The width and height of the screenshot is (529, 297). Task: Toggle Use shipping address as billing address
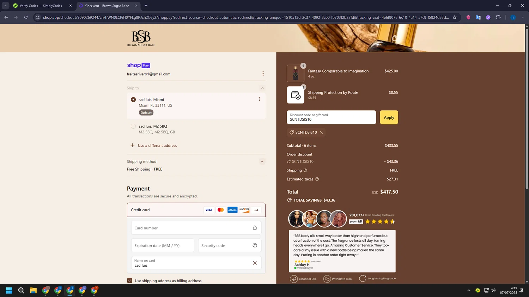(130, 280)
